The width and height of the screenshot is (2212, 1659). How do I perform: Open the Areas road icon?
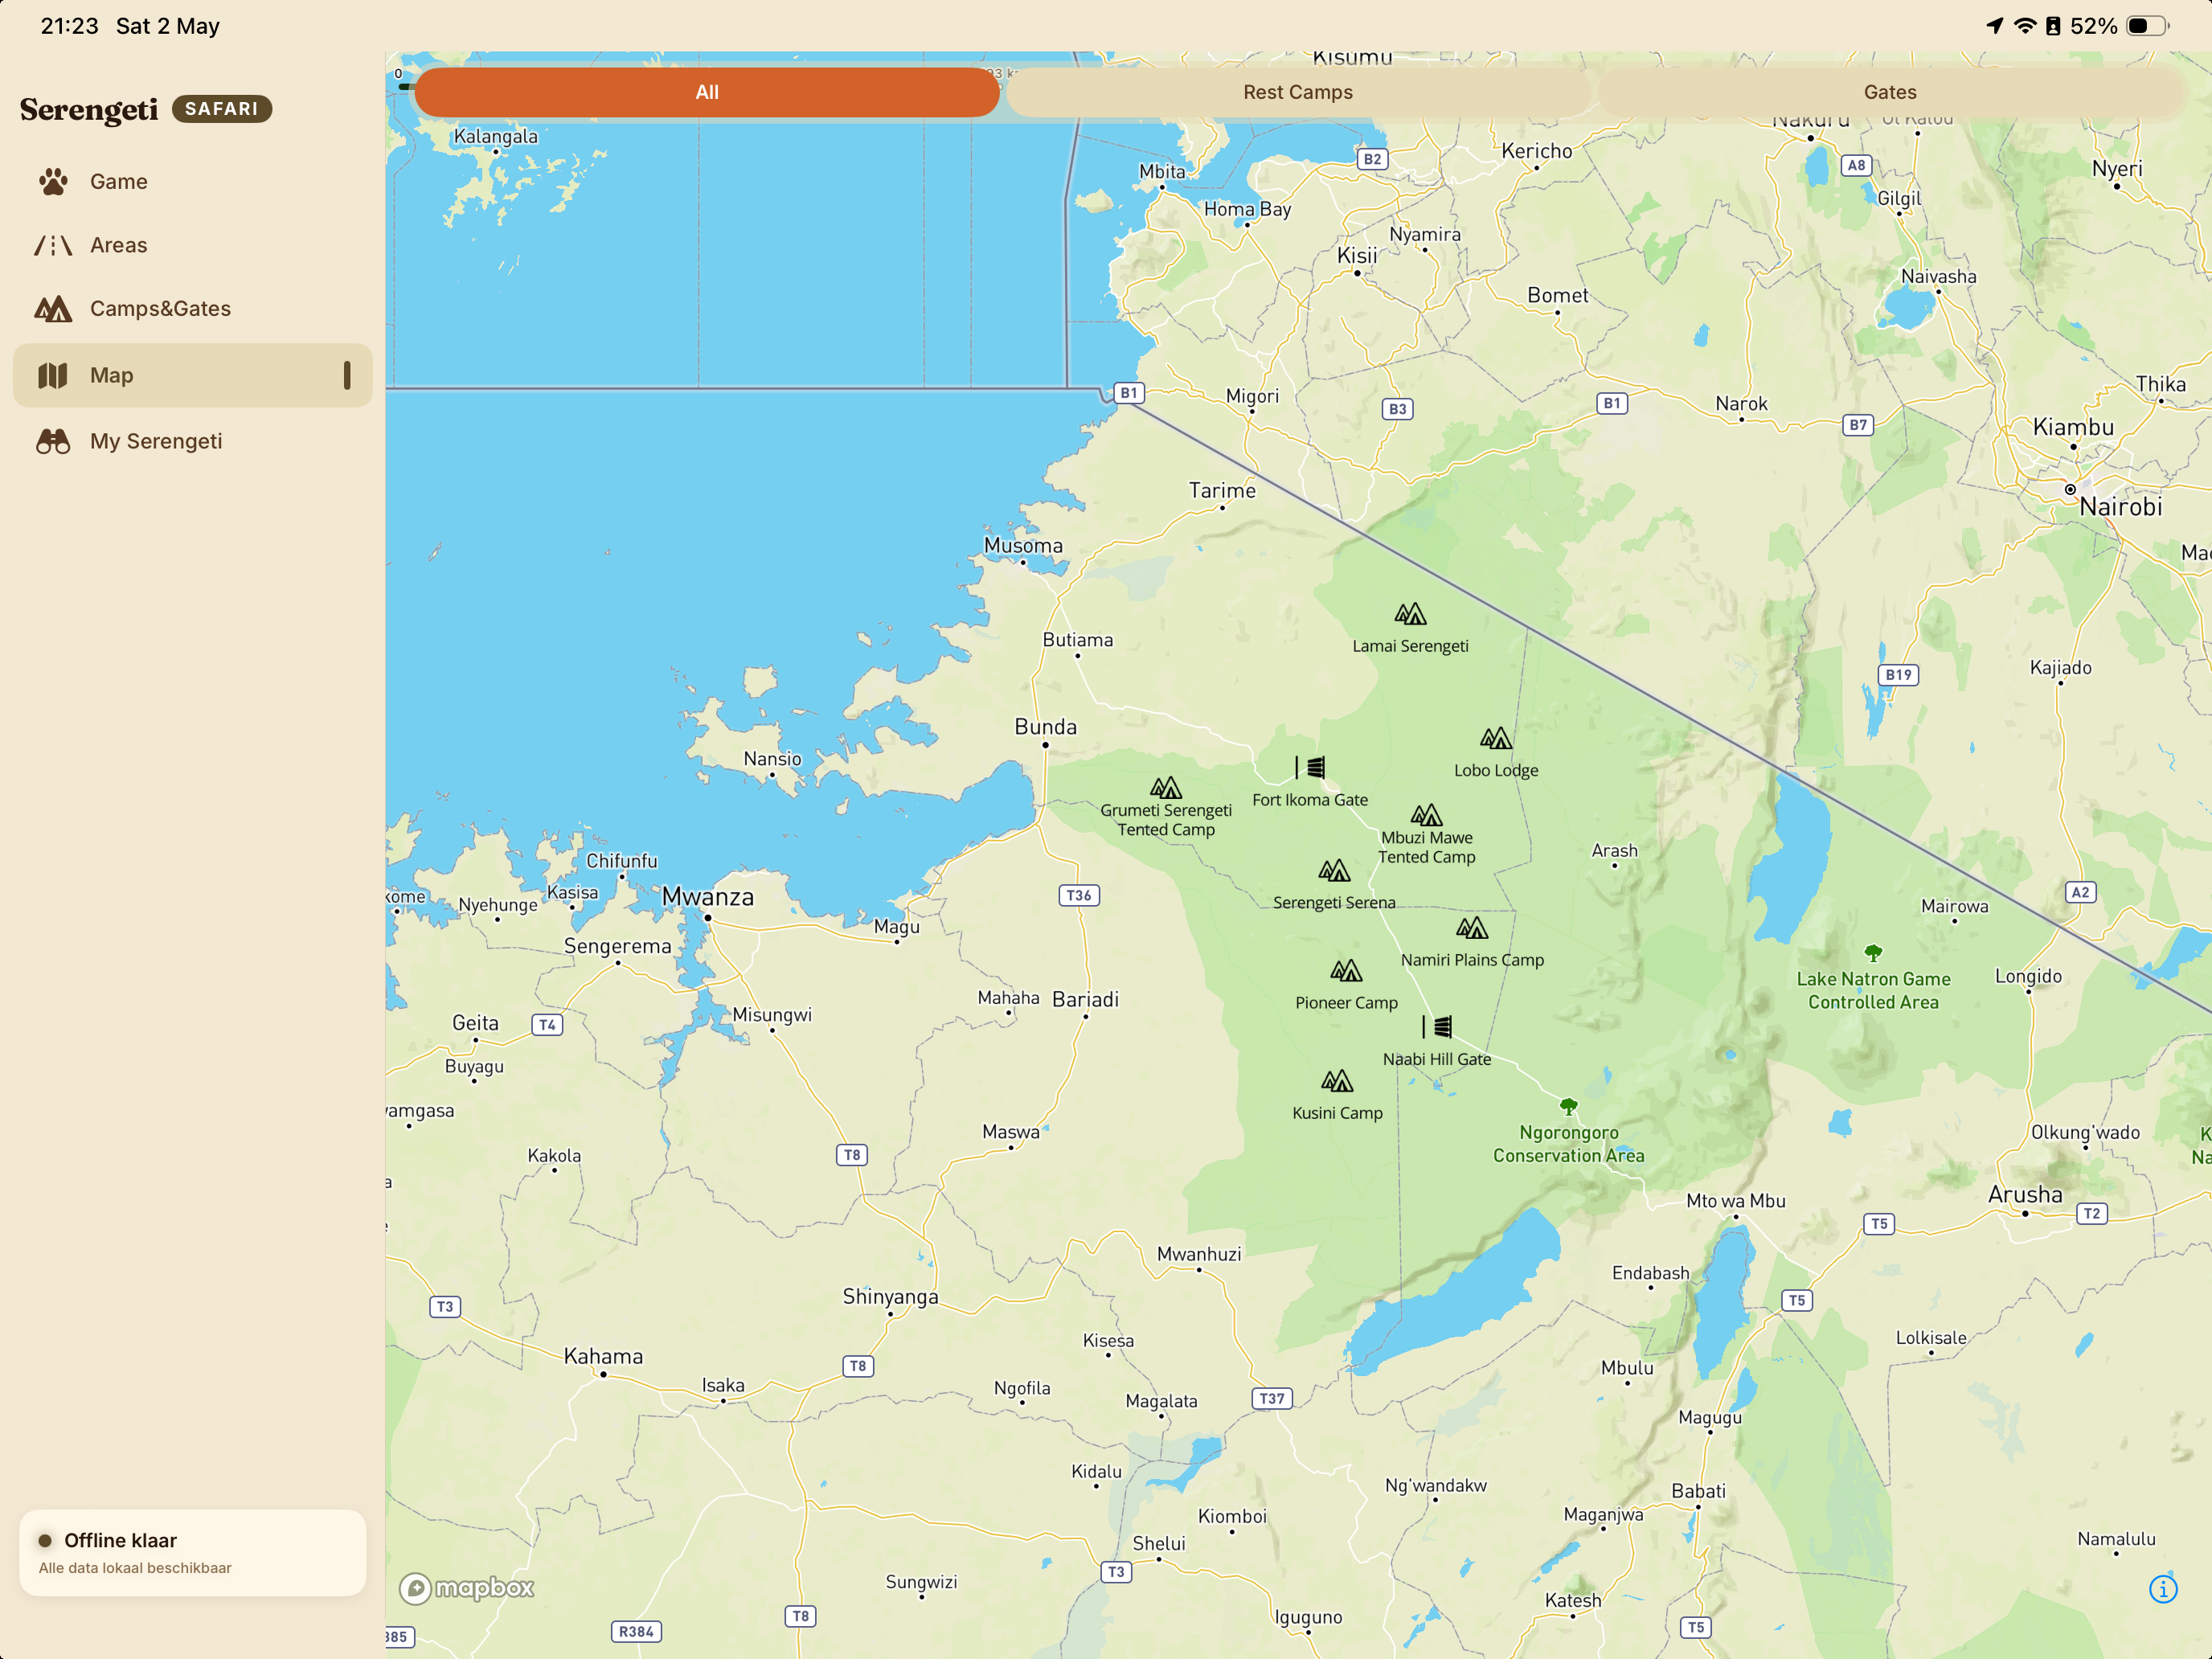tap(53, 245)
